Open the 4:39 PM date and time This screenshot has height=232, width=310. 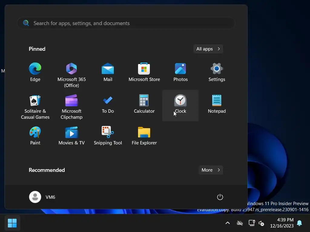(282, 223)
